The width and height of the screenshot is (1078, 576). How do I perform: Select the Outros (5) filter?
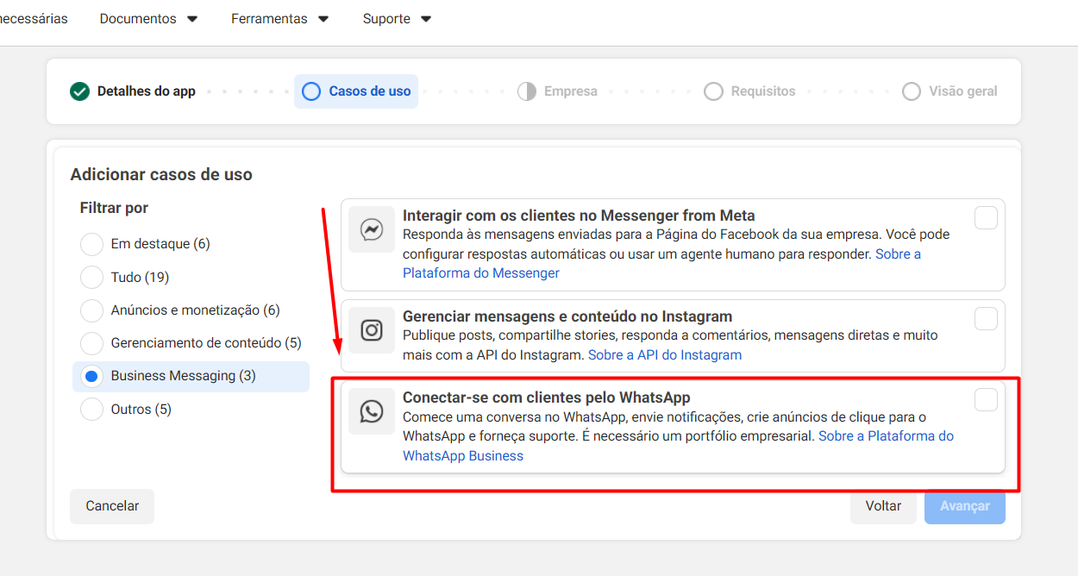click(91, 410)
